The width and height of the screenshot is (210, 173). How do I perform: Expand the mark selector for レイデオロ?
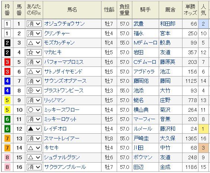(x=34, y=129)
